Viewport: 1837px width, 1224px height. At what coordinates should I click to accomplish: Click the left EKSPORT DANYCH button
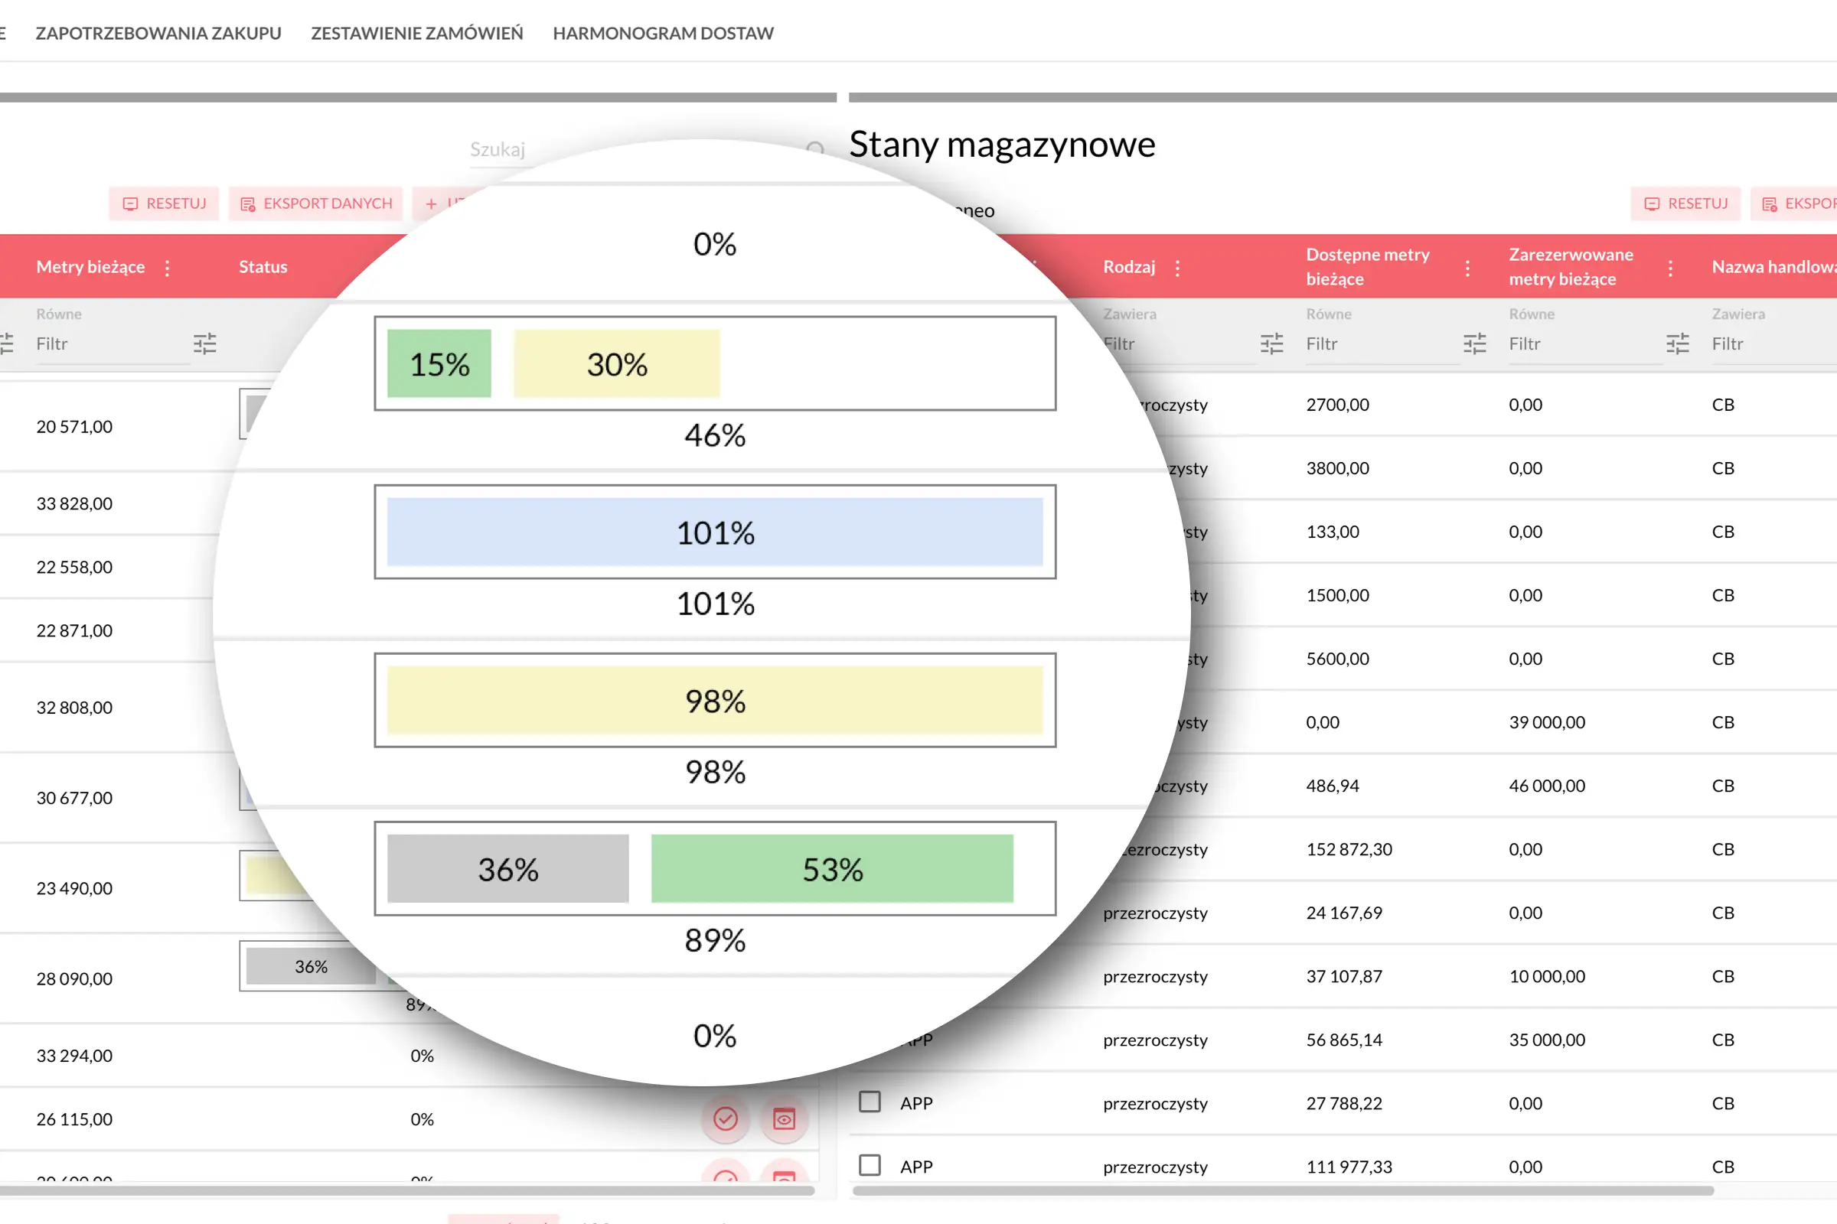(x=315, y=203)
